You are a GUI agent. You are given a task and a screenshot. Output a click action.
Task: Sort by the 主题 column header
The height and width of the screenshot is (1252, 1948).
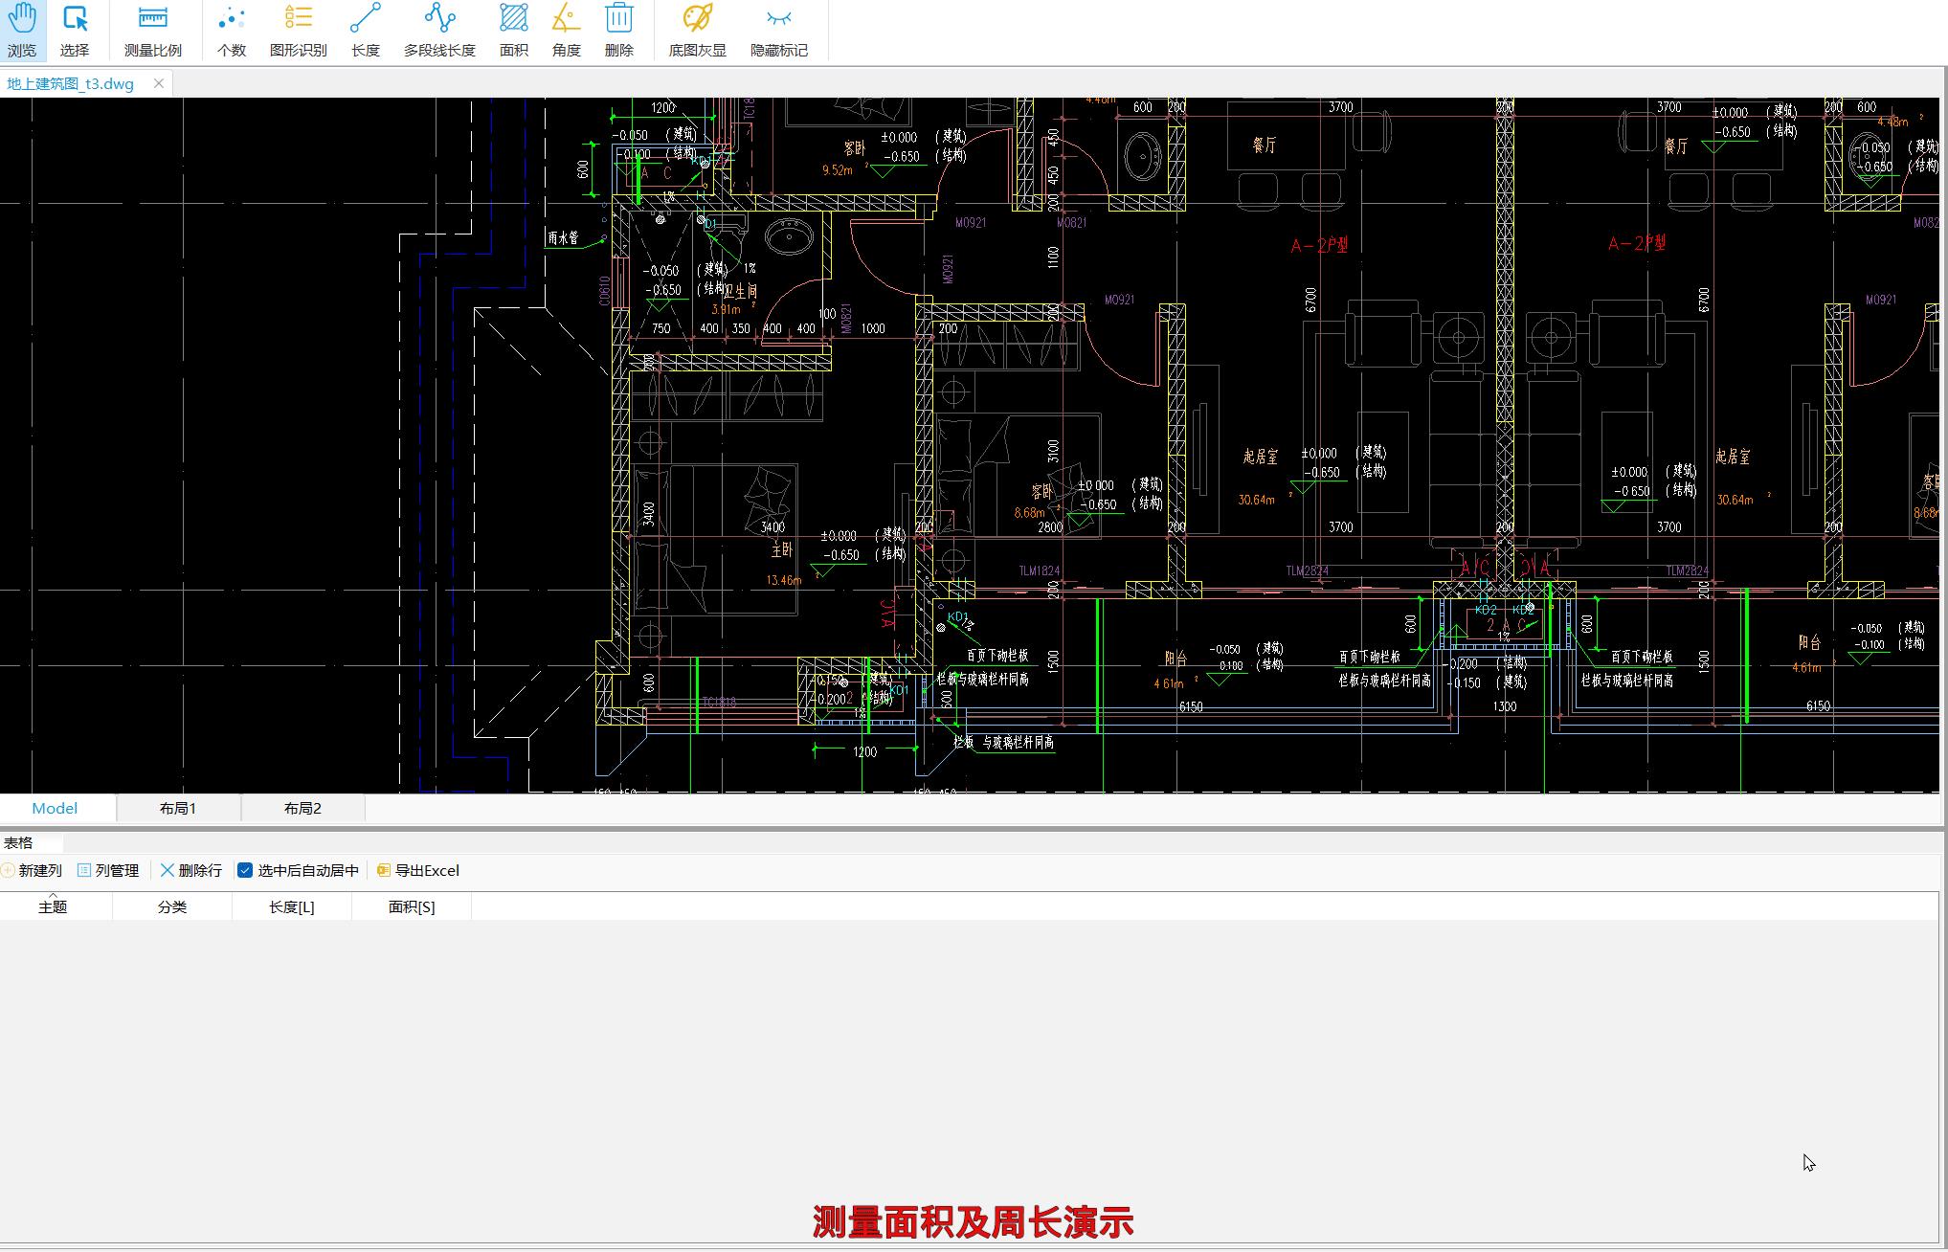click(x=53, y=906)
